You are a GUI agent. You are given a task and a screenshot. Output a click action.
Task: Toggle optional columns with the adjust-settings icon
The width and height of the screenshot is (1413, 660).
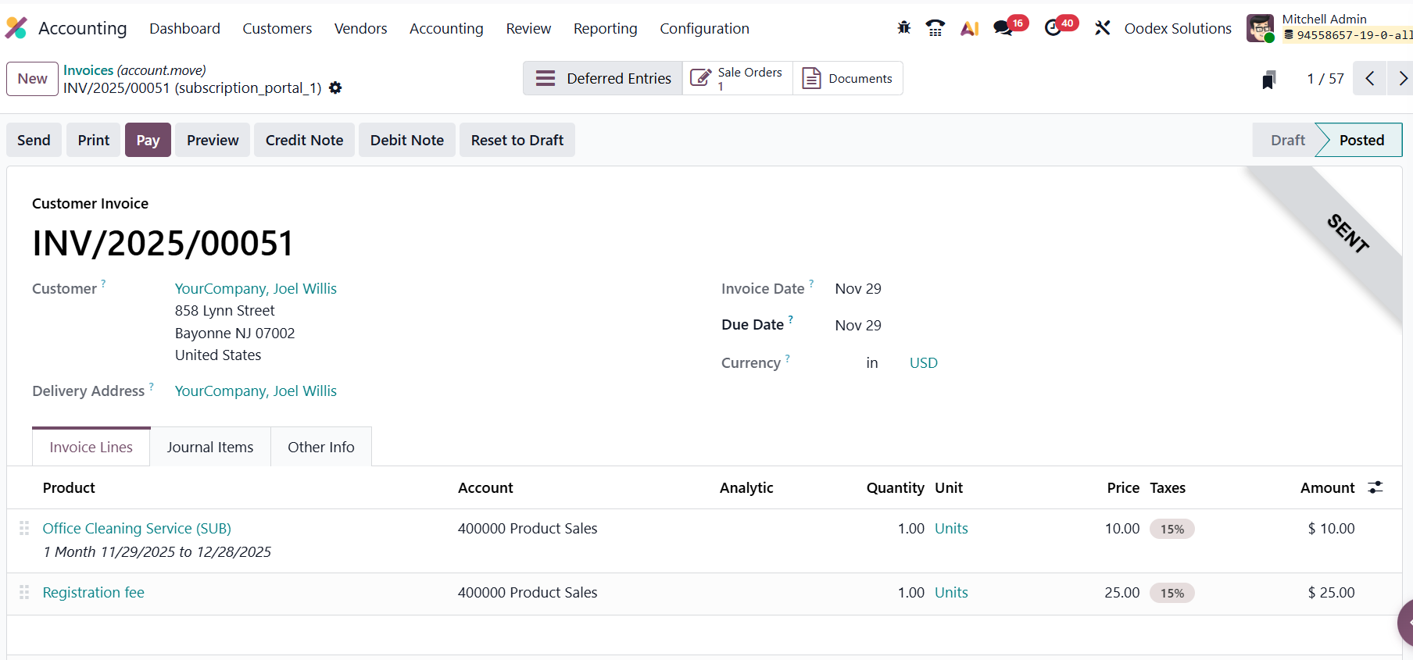[x=1375, y=487]
